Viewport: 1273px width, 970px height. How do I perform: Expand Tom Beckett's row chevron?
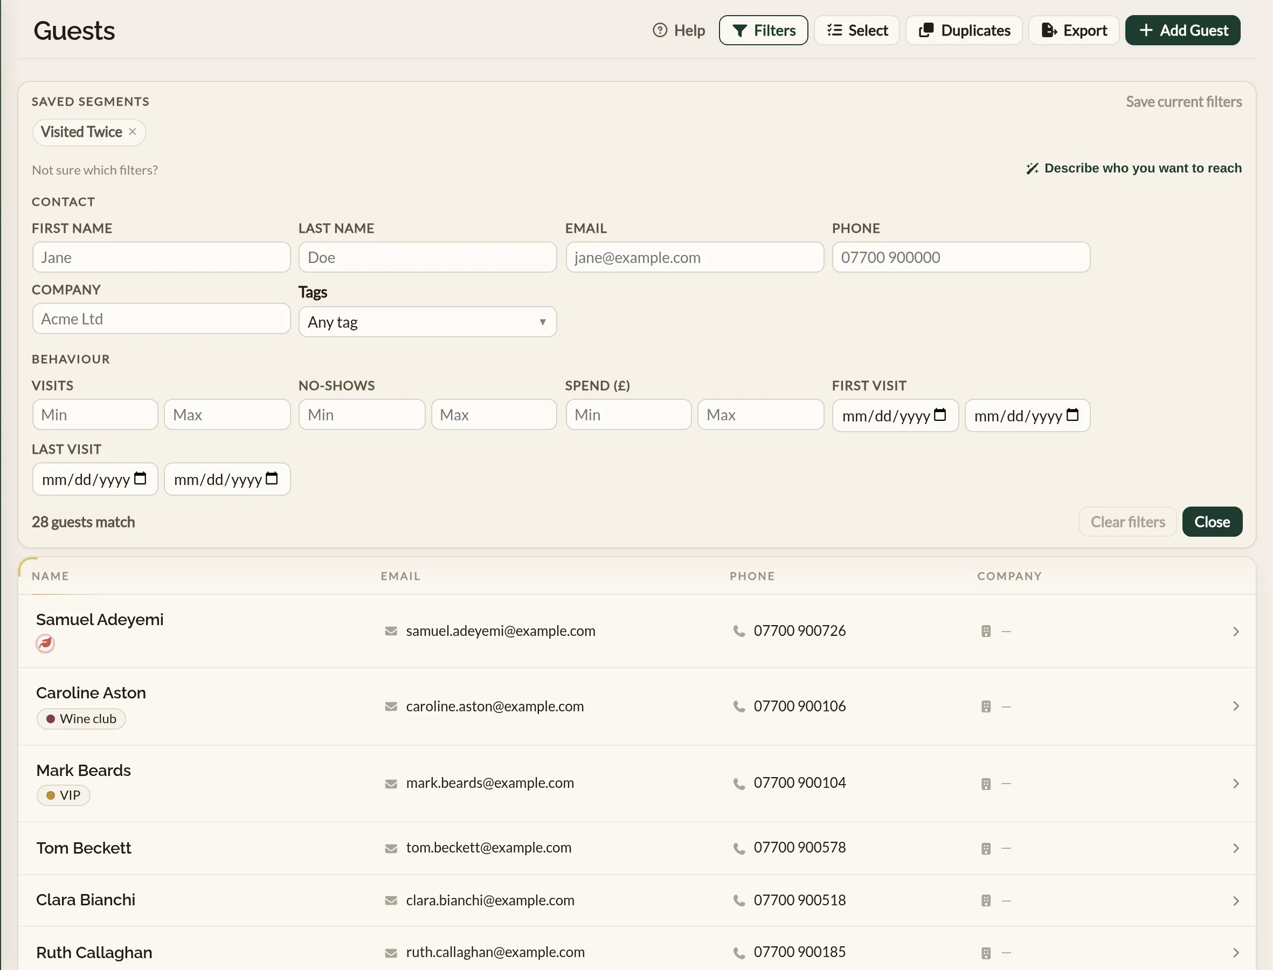(1235, 848)
